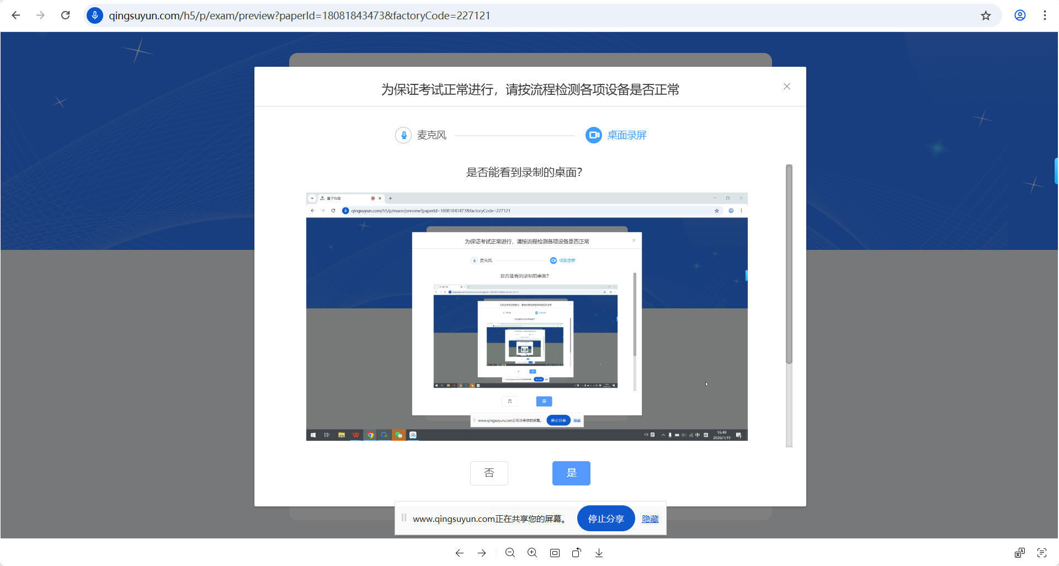Viewport: 1059px width, 566px height.
Task: Click the 是 button to confirm
Action: click(x=571, y=473)
